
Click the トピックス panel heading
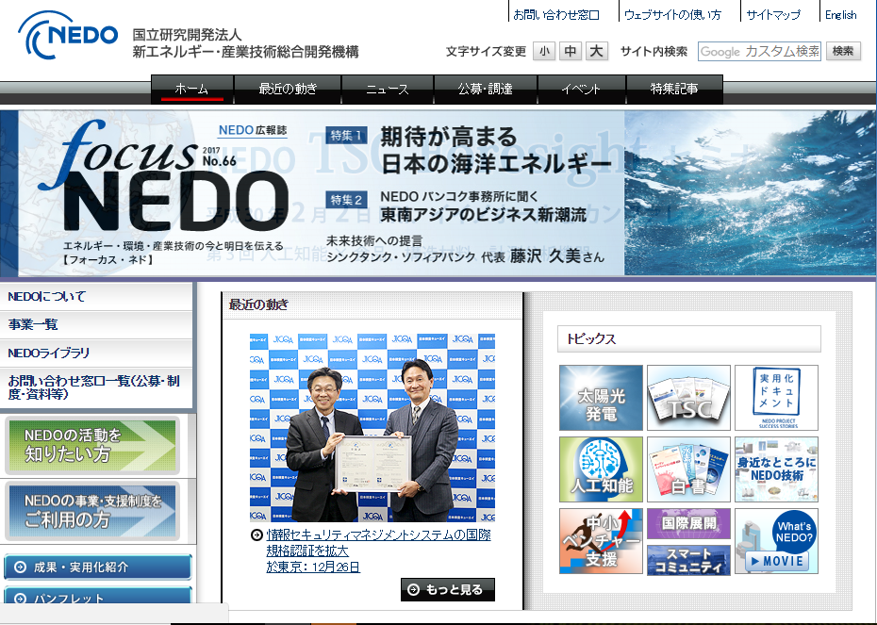(591, 338)
